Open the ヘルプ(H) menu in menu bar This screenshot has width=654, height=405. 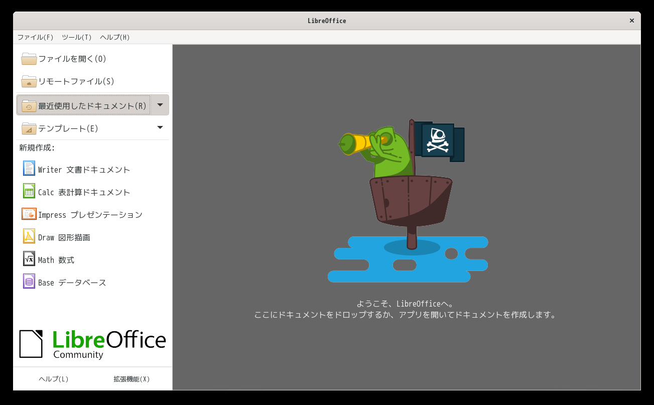[115, 37]
